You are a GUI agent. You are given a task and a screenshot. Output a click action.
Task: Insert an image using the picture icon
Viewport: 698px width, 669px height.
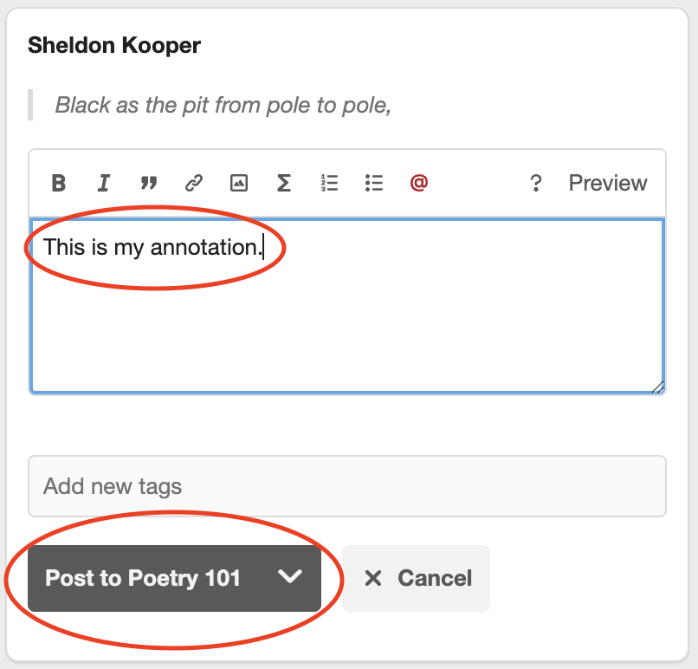coord(239,183)
